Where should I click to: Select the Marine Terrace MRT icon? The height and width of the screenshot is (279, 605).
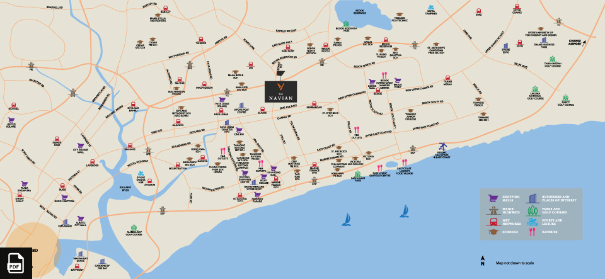click(314, 164)
